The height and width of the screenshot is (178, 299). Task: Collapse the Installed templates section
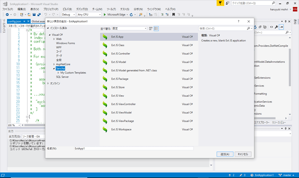[x=48, y=28]
